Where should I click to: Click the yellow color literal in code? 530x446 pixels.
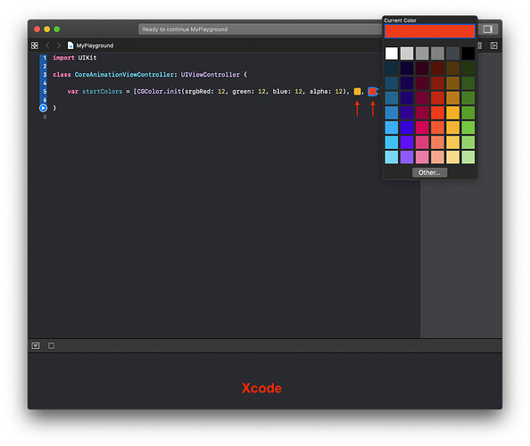coord(357,92)
